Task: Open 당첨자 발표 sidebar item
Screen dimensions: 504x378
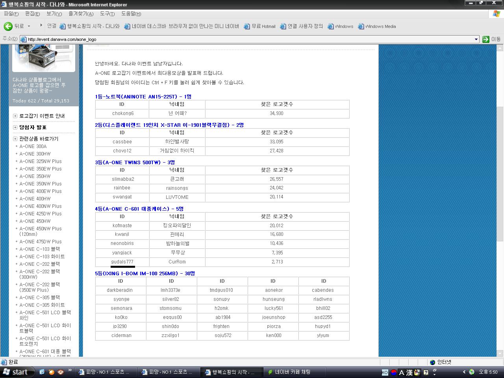Action: (x=33, y=127)
